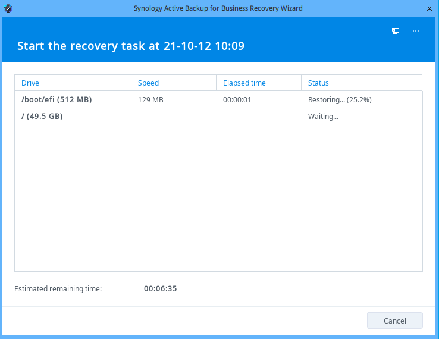Image resolution: width=439 pixels, height=339 pixels.
Task: Click the Elapsed time column header
Action: click(244, 83)
